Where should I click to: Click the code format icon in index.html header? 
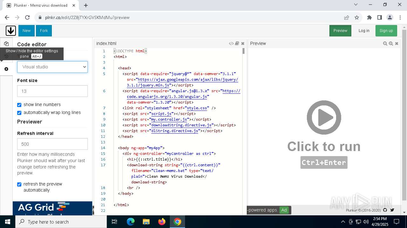point(231,43)
